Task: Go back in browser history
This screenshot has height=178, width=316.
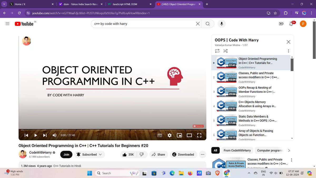Action: (x=4, y=13)
